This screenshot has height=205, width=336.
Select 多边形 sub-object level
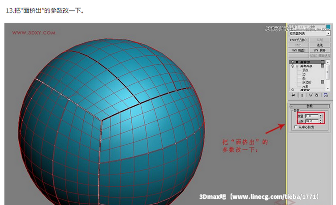pos(306,82)
